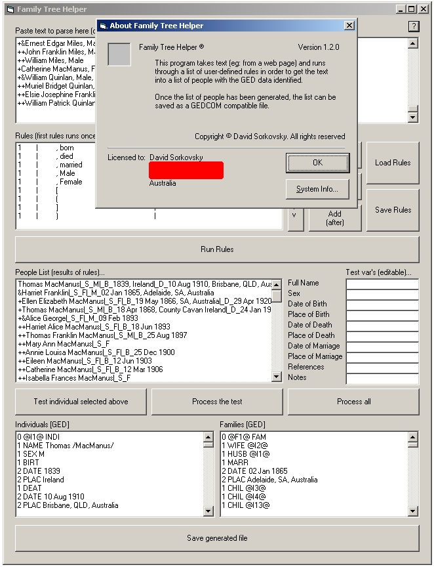Select ++Harriet Alice MacManus row
This screenshot has height=567, width=434.
(144, 327)
